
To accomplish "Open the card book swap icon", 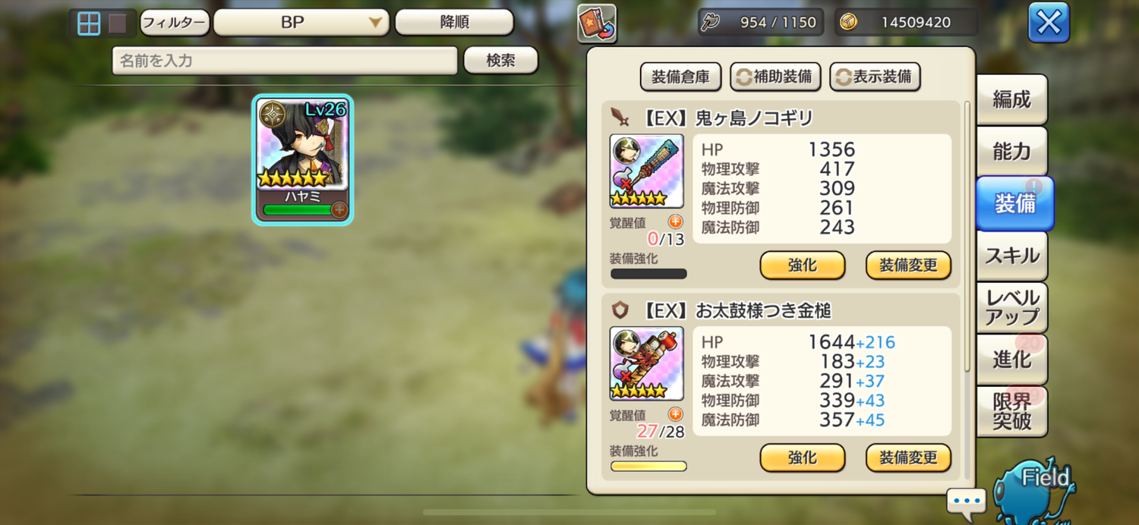I will [597, 24].
